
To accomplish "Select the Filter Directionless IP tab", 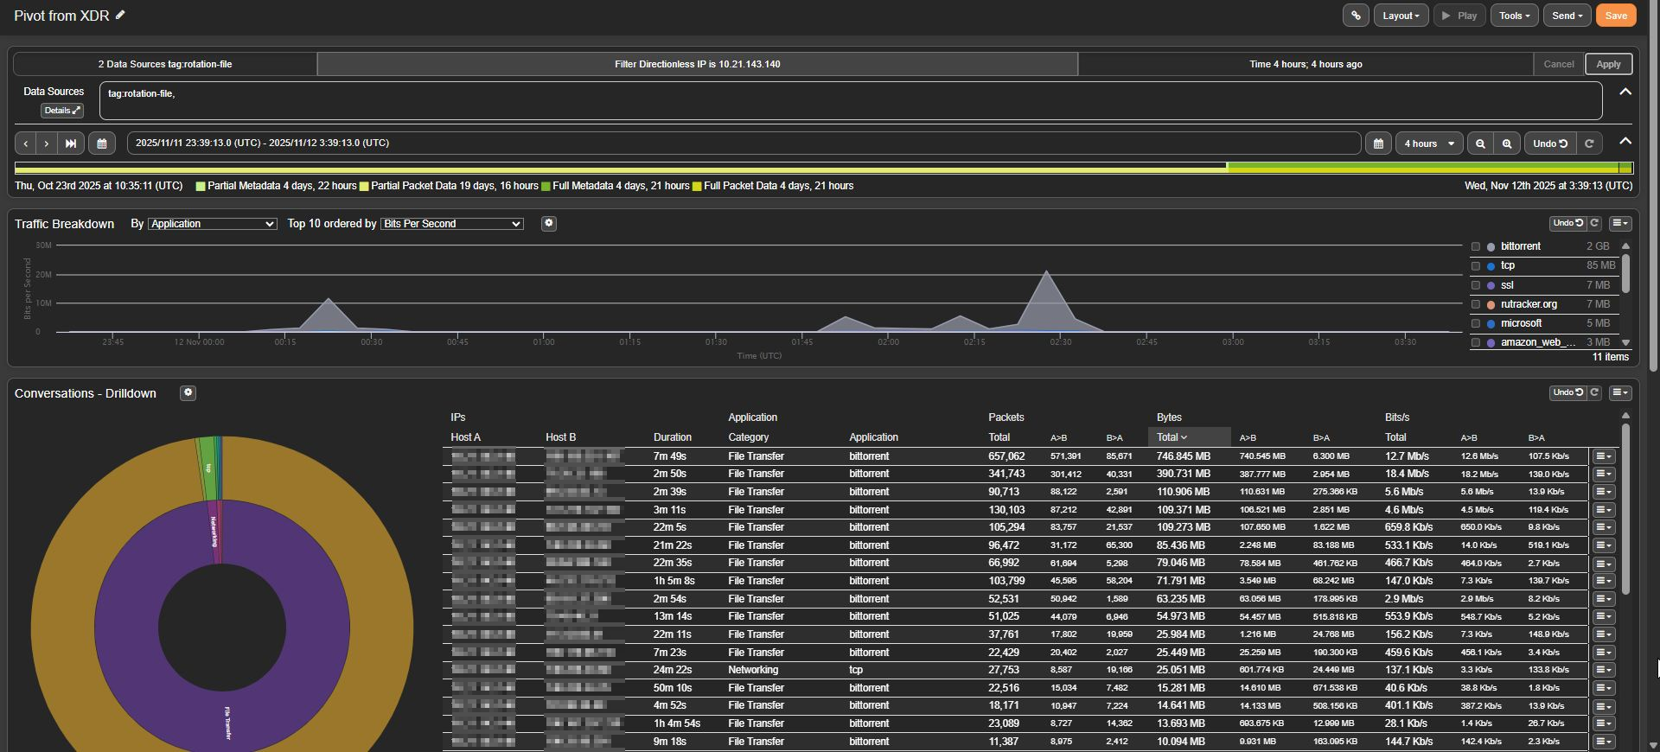I will (697, 64).
